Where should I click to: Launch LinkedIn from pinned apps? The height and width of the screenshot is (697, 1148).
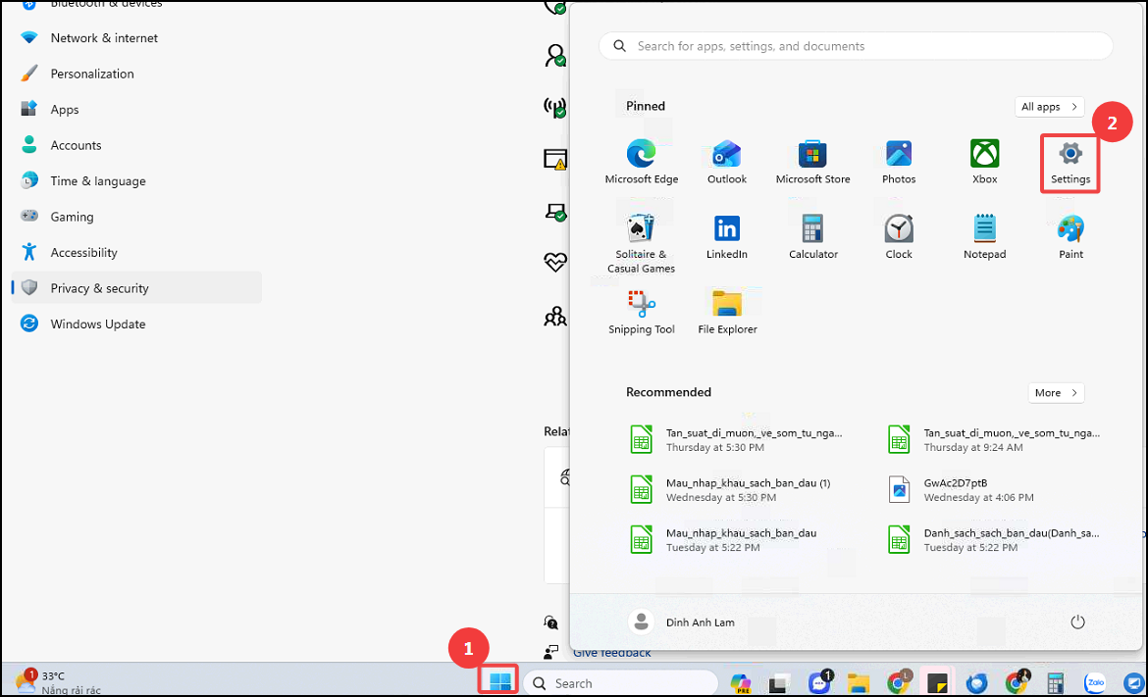pyautogui.click(x=727, y=237)
